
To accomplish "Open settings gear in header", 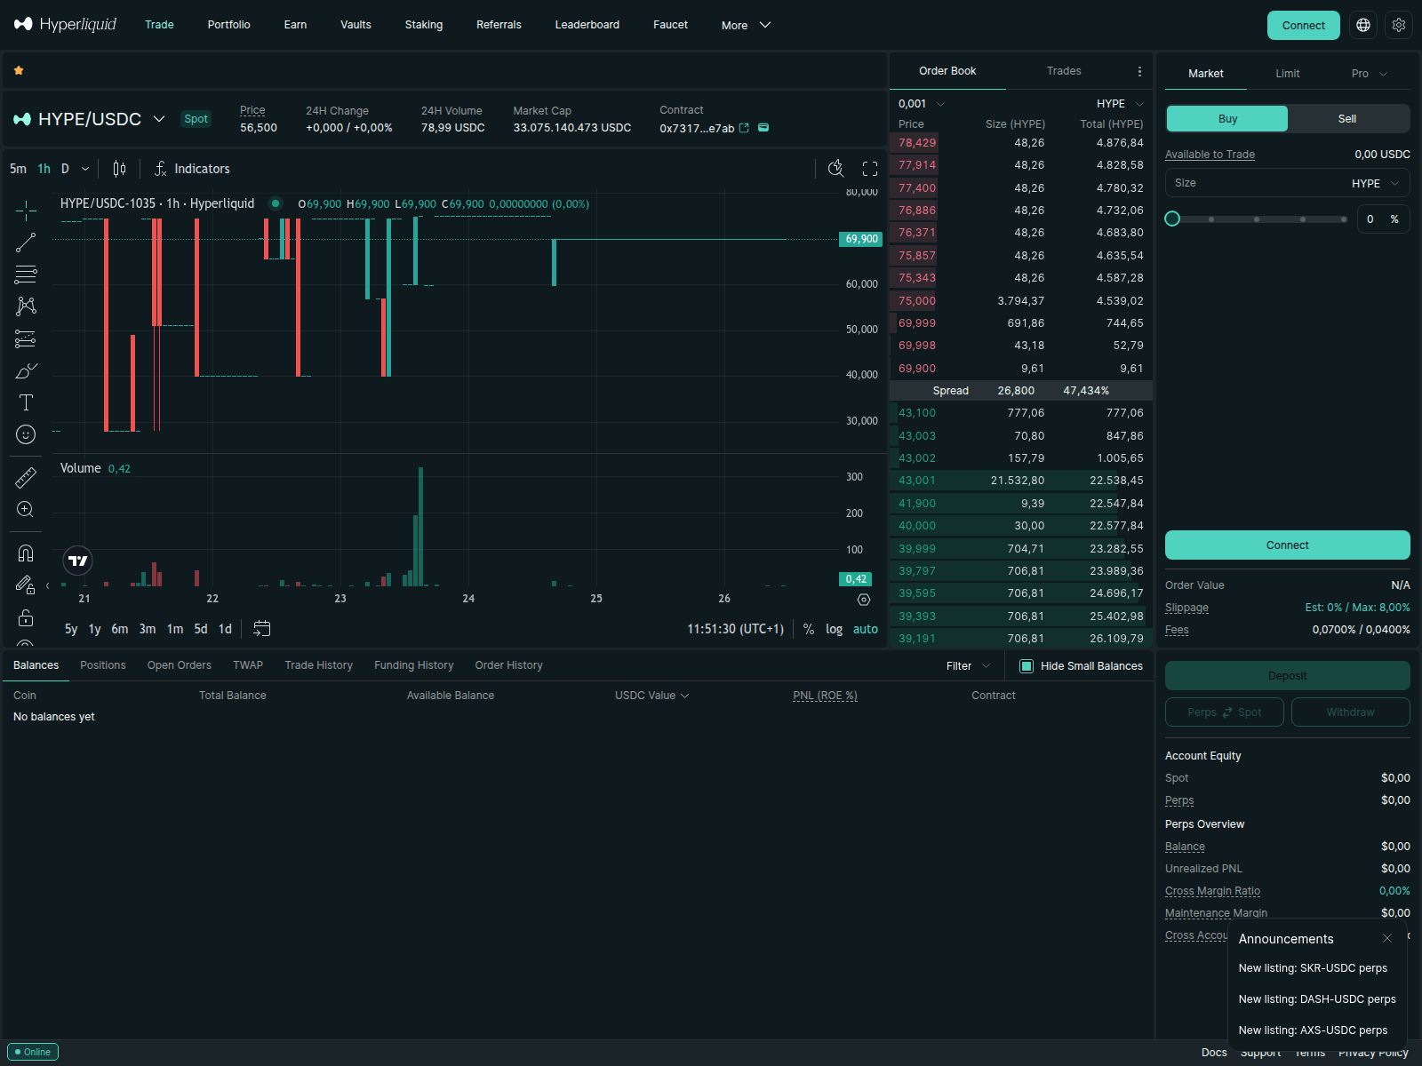I will coord(1399,25).
